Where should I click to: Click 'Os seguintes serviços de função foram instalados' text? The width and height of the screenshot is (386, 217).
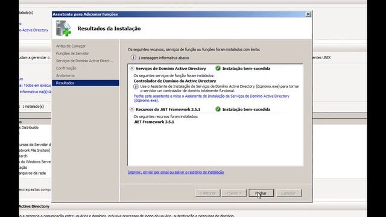point(174,75)
